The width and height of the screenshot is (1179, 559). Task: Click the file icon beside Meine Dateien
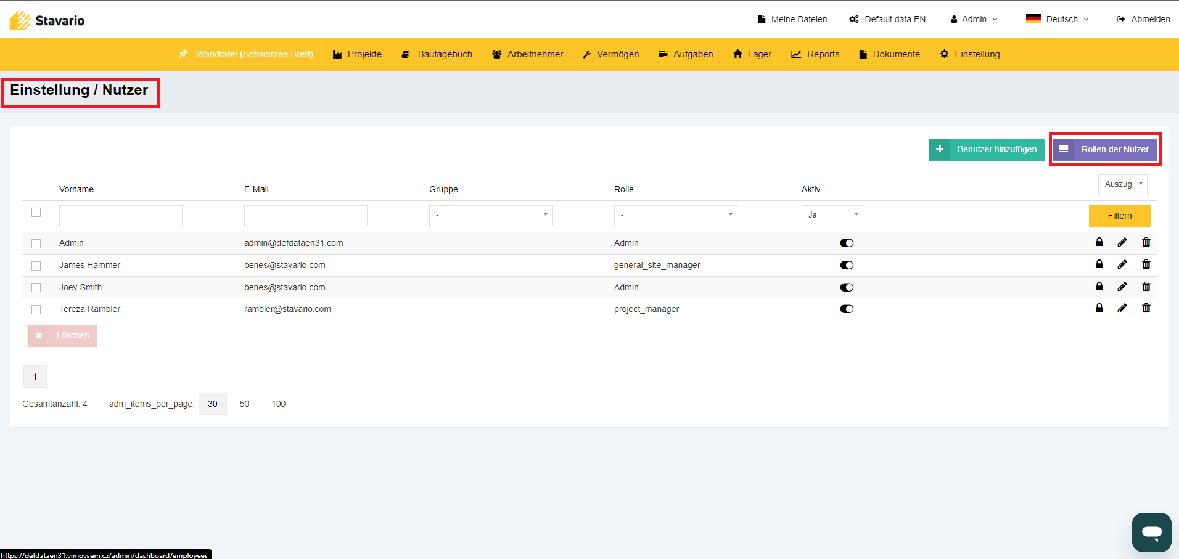pyautogui.click(x=762, y=19)
